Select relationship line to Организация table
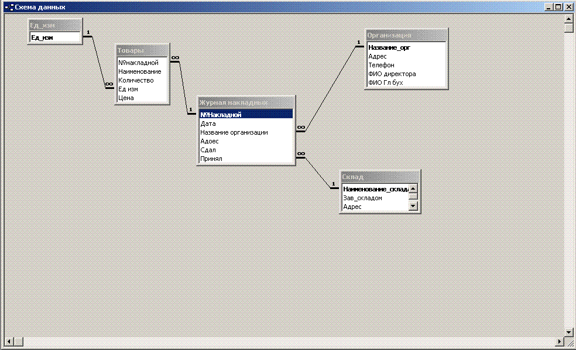The height and width of the screenshot is (350, 576). [x=331, y=89]
